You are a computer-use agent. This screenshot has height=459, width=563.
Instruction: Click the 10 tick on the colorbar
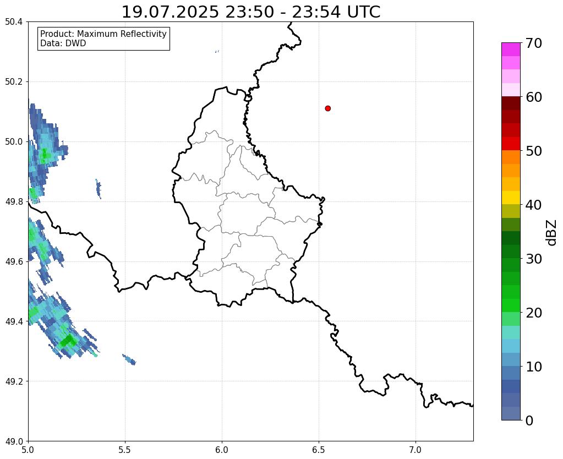point(534,367)
